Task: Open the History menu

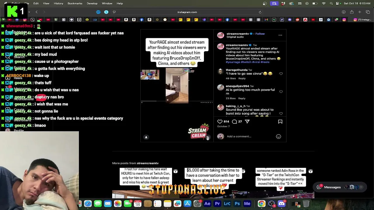Action: tap(58, 3)
